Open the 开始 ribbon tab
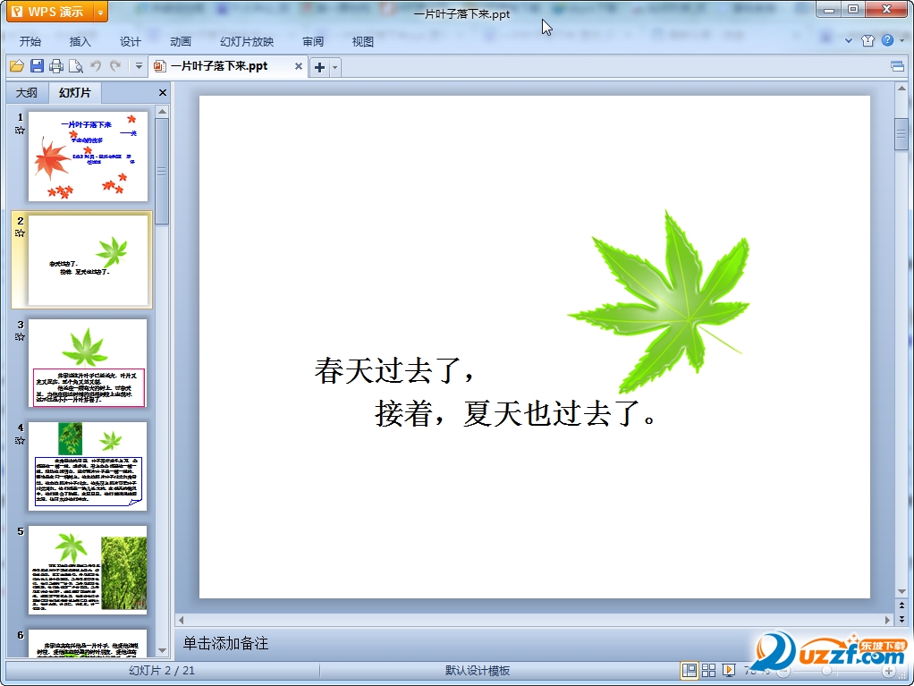The width and height of the screenshot is (914, 686). tap(30, 41)
